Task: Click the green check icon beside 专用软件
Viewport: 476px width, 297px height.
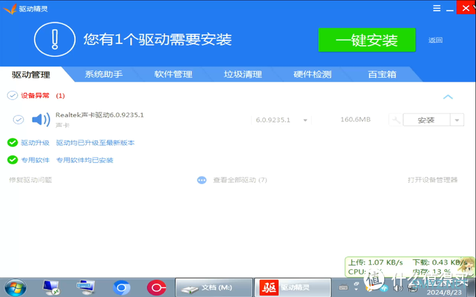Action: point(13,160)
